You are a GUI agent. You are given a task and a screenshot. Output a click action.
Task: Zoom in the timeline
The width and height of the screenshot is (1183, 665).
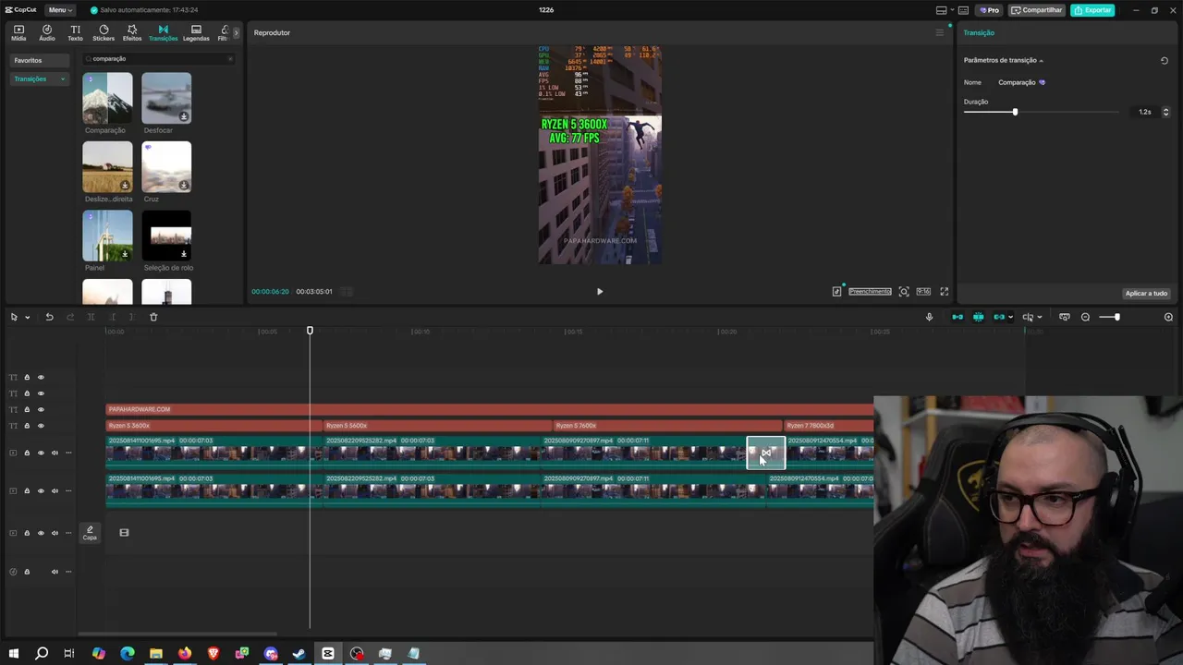(1168, 318)
